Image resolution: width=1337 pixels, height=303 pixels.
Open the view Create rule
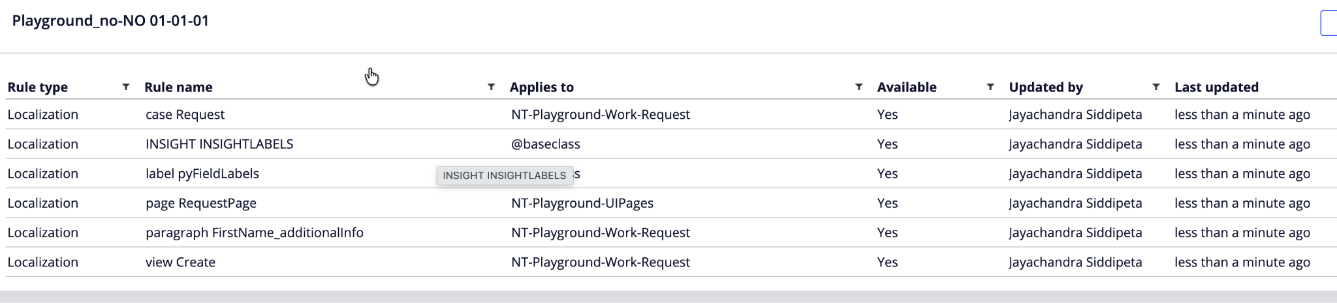(x=180, y=262)
